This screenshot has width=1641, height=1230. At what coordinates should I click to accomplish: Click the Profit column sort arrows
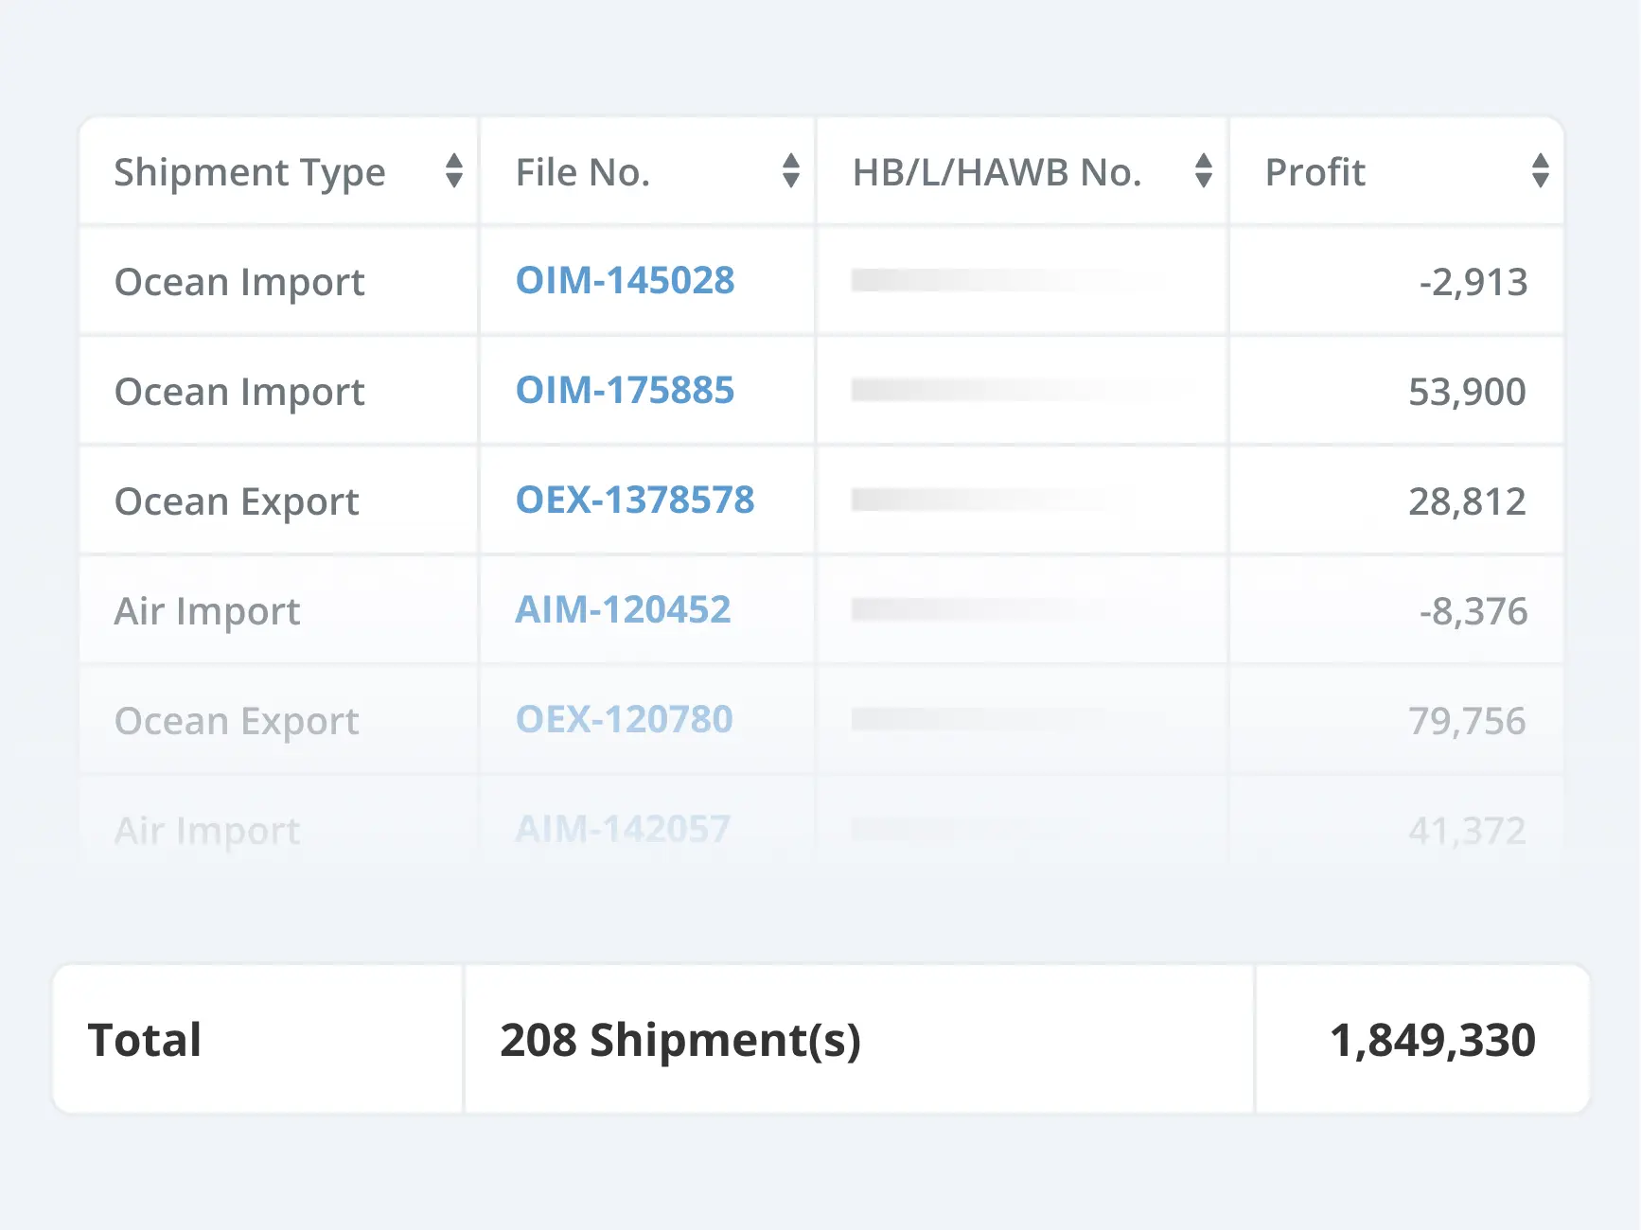point(1541,171)
